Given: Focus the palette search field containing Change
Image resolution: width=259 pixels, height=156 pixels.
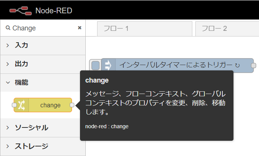Looking at the screenshot, I should click(x=43, y=28).
